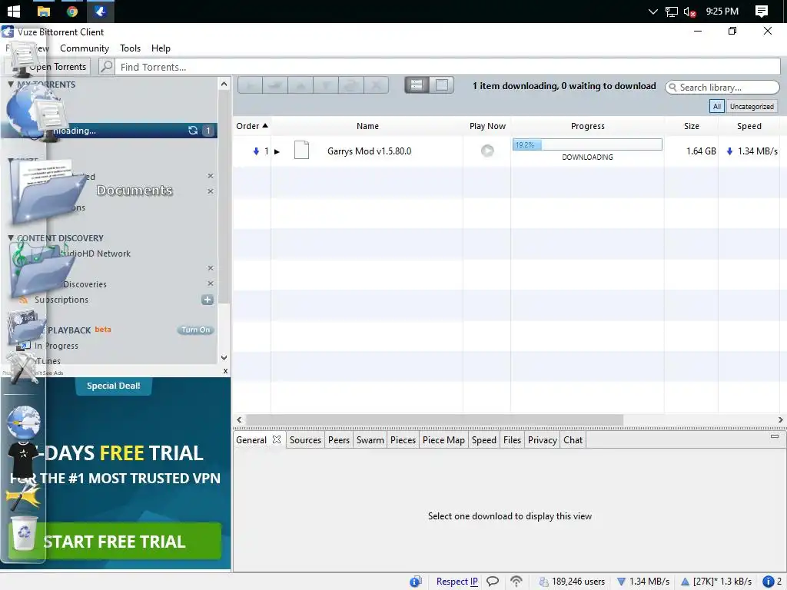Click the move-down arrow toolbar icon
Screen dimensions: 787x590
coord(326,85)
